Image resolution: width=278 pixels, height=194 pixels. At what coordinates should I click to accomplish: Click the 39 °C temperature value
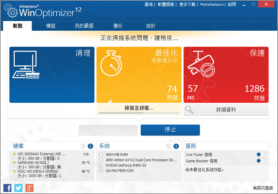(86, 163)
